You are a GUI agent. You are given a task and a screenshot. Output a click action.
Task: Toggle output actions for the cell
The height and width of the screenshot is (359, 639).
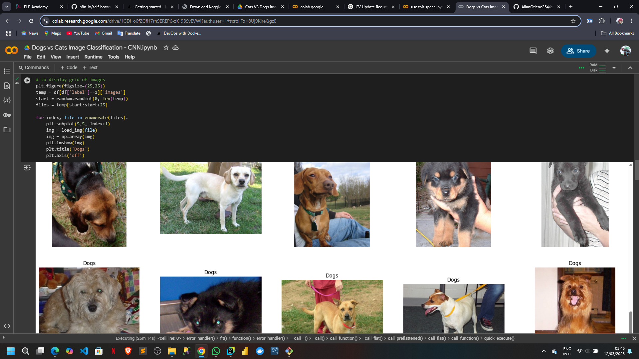click(27, 168)
